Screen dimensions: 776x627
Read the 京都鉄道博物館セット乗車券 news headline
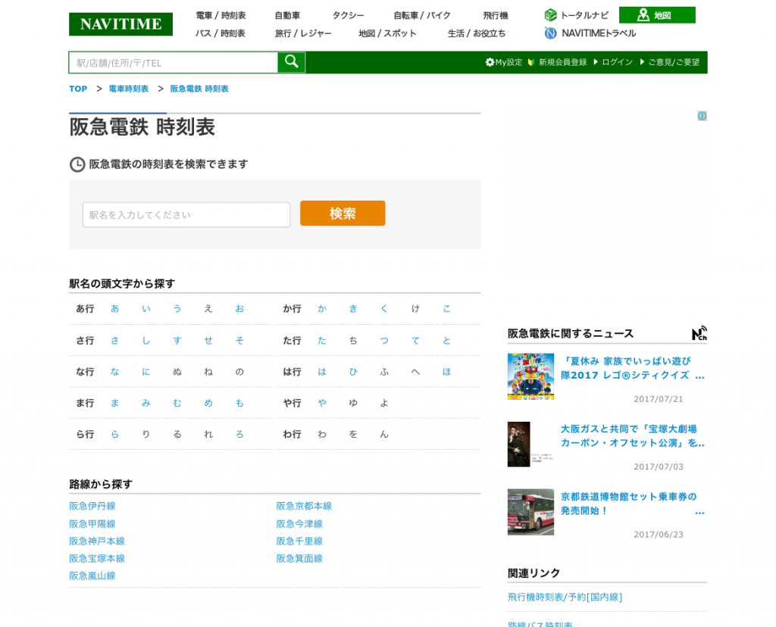(632, 504)
